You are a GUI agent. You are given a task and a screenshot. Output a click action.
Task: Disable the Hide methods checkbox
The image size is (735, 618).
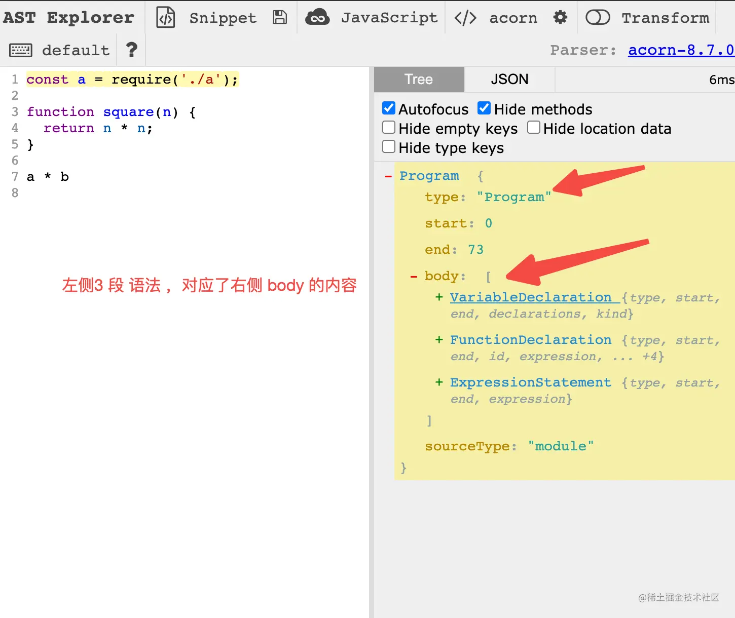[x=484, y=108]
